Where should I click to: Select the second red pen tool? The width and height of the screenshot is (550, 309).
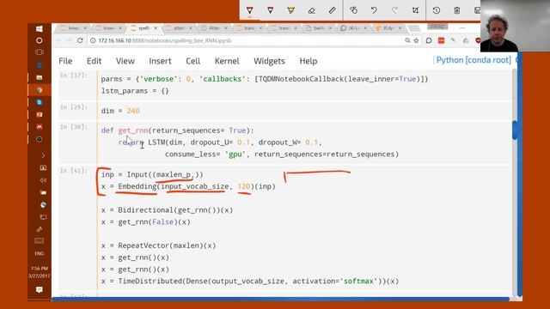pyautogui.click(x=270, y=10)
